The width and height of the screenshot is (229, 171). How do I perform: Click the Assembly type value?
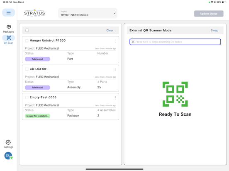(74, 87)
